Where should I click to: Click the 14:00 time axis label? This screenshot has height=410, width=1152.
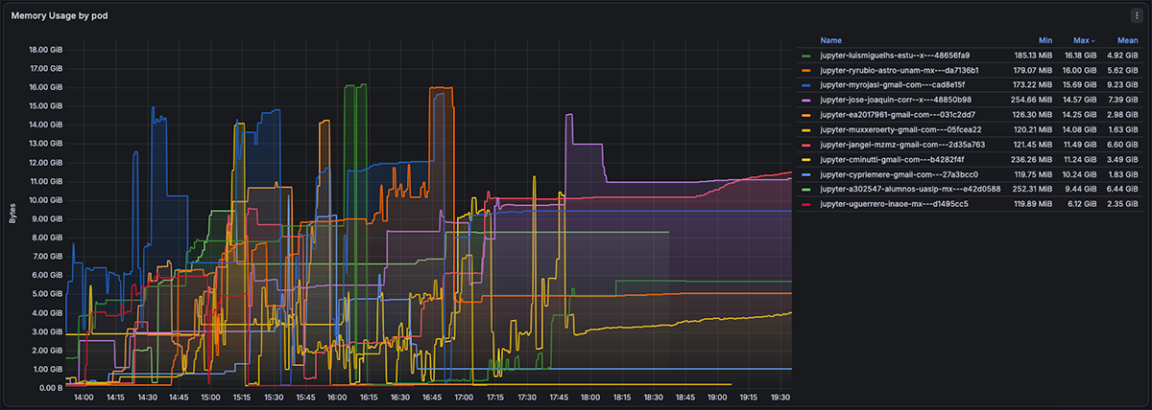coord(84,397)
